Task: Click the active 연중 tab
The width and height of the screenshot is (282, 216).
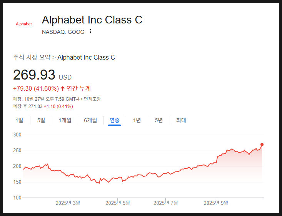Action: point(114,120)
